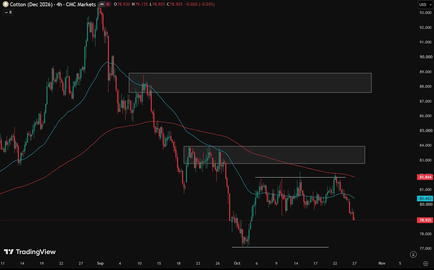Screen dimensions: 434x270
Task: Click the 77.000 price axis label
Action: 425,249
